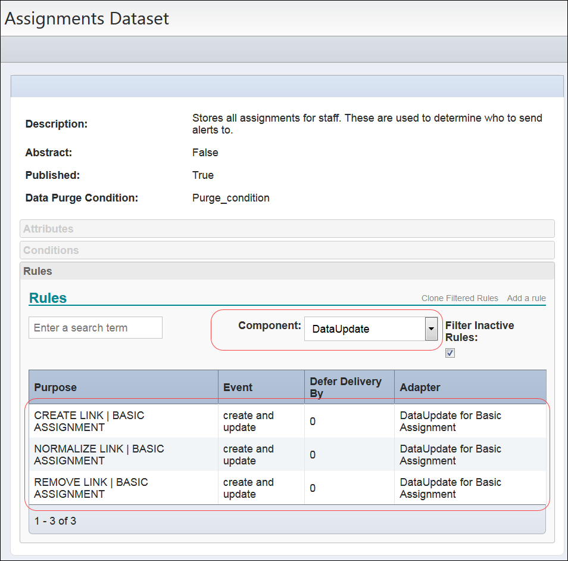568x561 pixels.
Task: Select the Rules section heading
Action: pyautogui.click(x=47, y=297)
